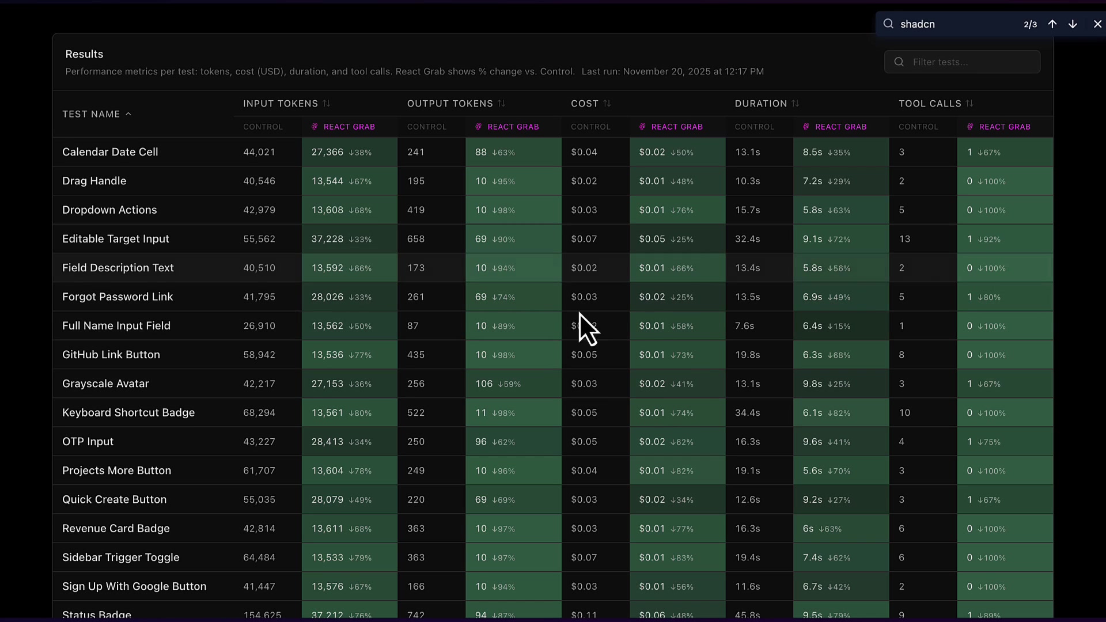Go to the previous search match

1052,24
